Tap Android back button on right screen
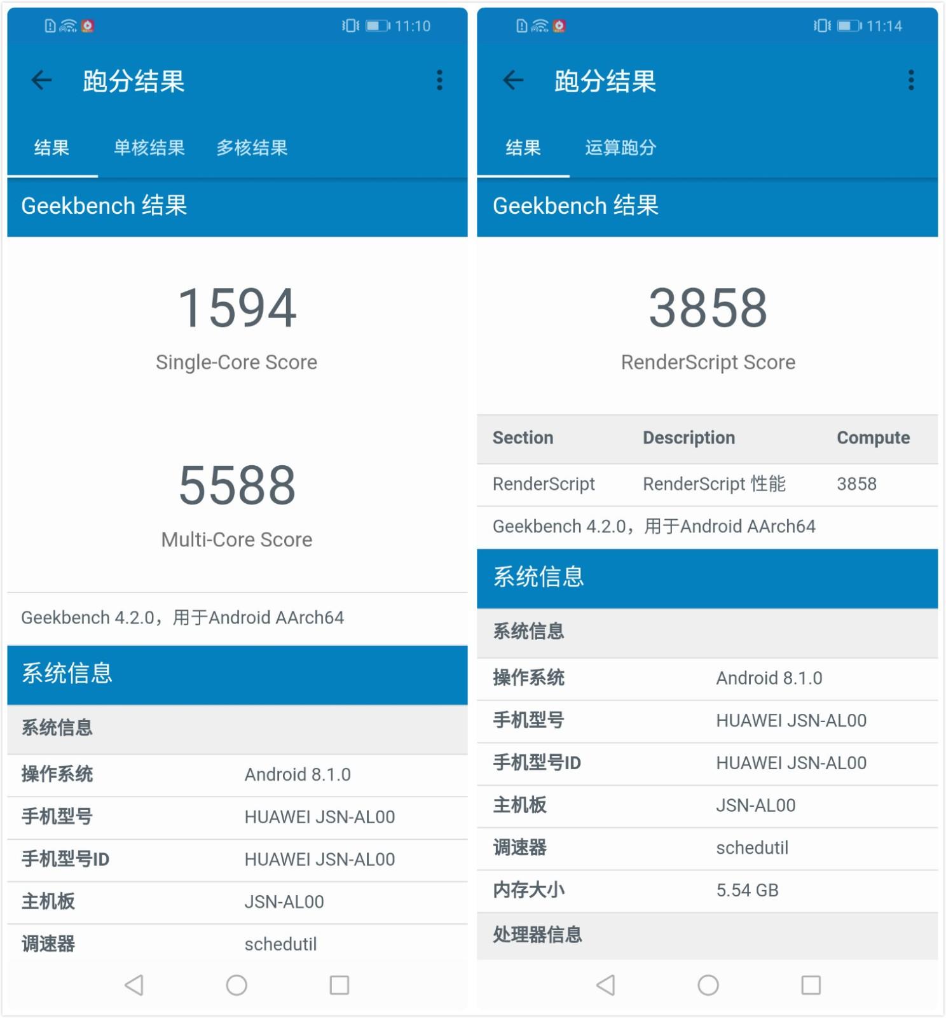 [x=606, y=985]
